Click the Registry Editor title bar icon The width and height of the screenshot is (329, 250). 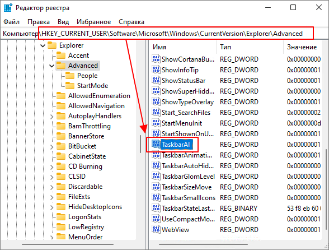[8, 8]
